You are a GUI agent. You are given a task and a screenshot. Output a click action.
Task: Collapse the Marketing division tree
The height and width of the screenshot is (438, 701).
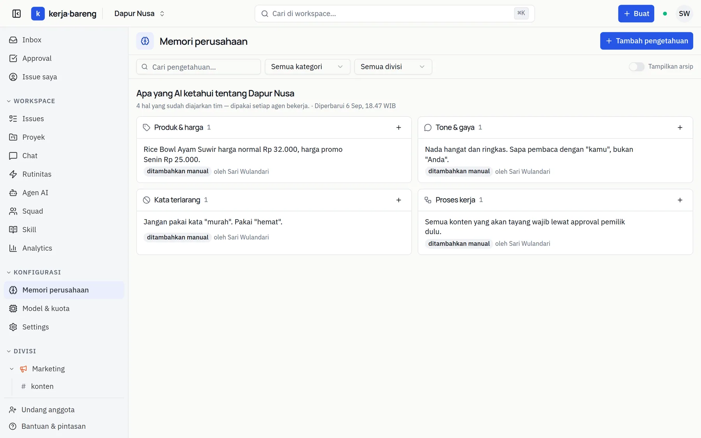point(12,369)
